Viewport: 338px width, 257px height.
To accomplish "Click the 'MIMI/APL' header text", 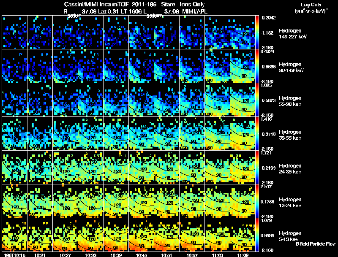I will [195, 11].
